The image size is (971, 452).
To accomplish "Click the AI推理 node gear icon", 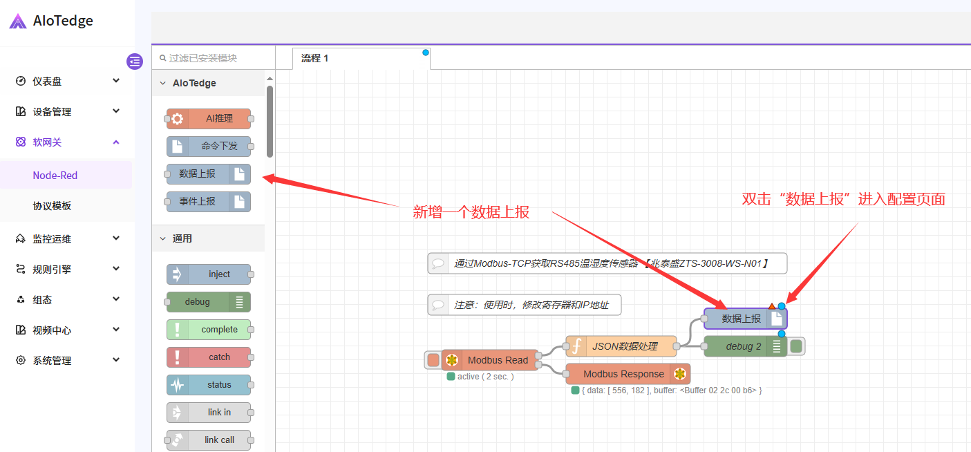I will pyautogui.click(x=178, y=119).
